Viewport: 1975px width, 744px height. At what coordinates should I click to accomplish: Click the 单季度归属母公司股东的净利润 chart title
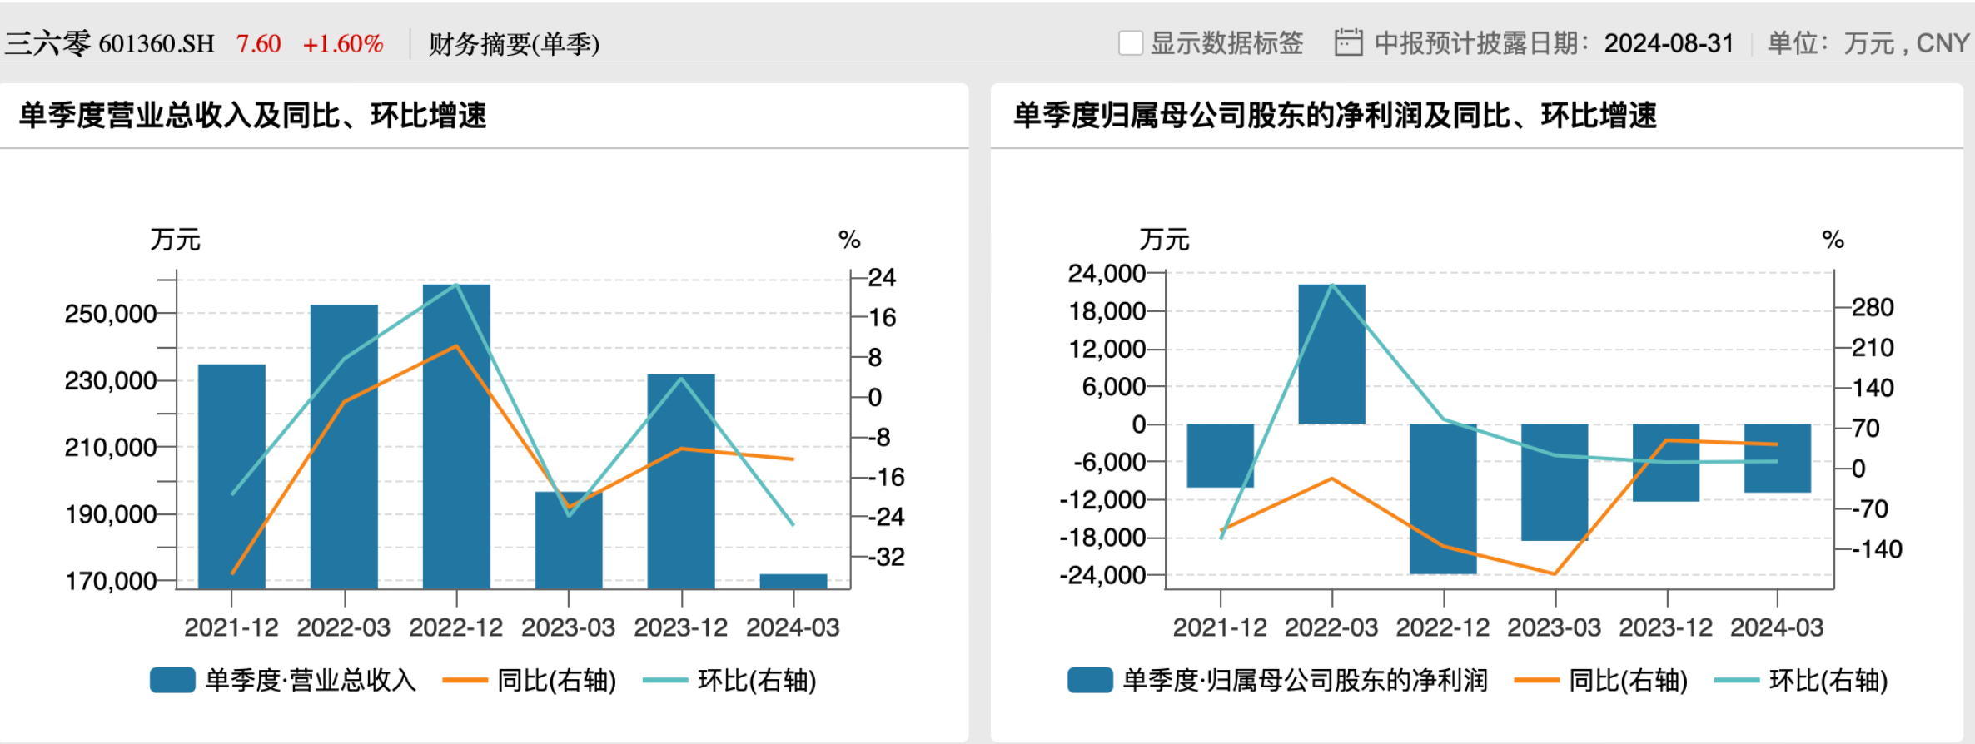pyautogui.click(x=1335, y=116)
